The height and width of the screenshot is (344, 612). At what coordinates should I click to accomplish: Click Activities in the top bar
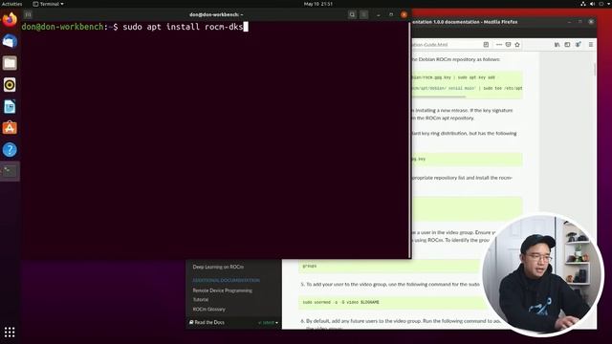[x=11, y=4]
